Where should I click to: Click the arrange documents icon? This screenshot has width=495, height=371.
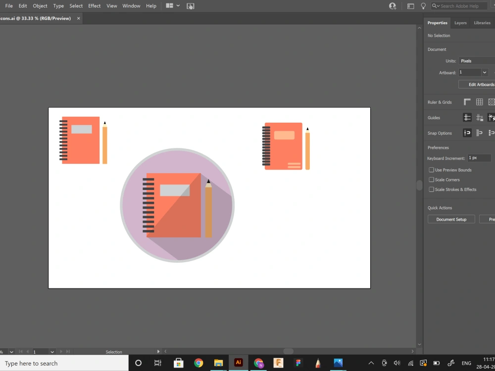click(x=169, y=5)
